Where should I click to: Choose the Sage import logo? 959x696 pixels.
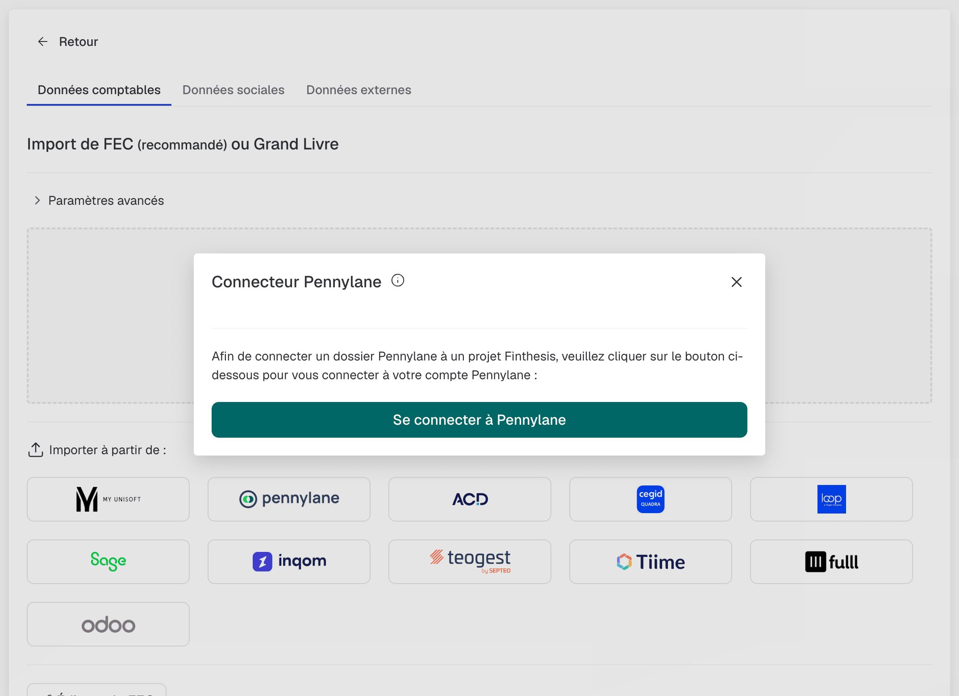108,562
